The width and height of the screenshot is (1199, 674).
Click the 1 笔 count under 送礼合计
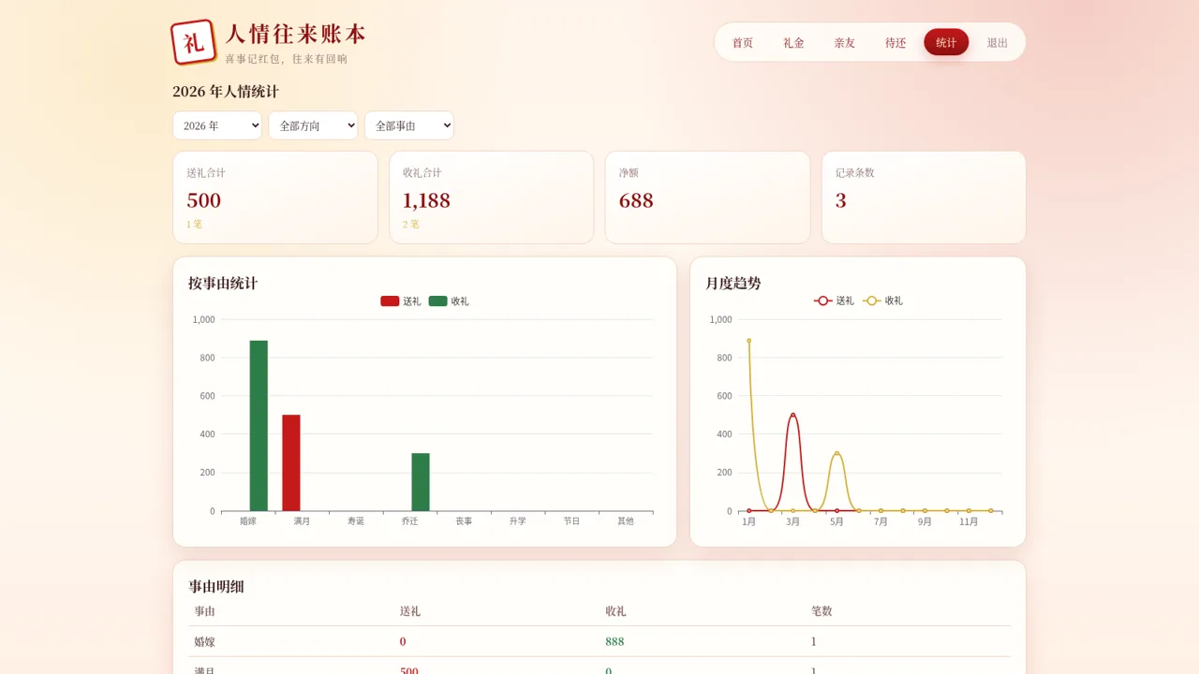[x=194, y=225]
